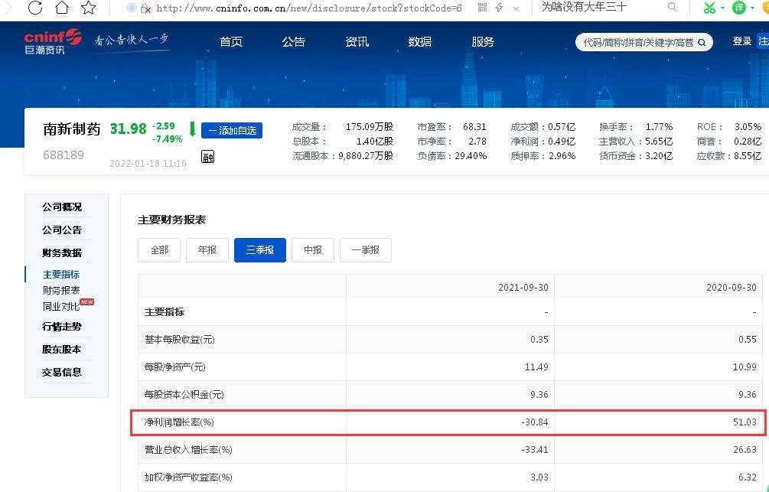Select the 三季报 report tab
The image size is (769, 492).
tap(260, 250)
